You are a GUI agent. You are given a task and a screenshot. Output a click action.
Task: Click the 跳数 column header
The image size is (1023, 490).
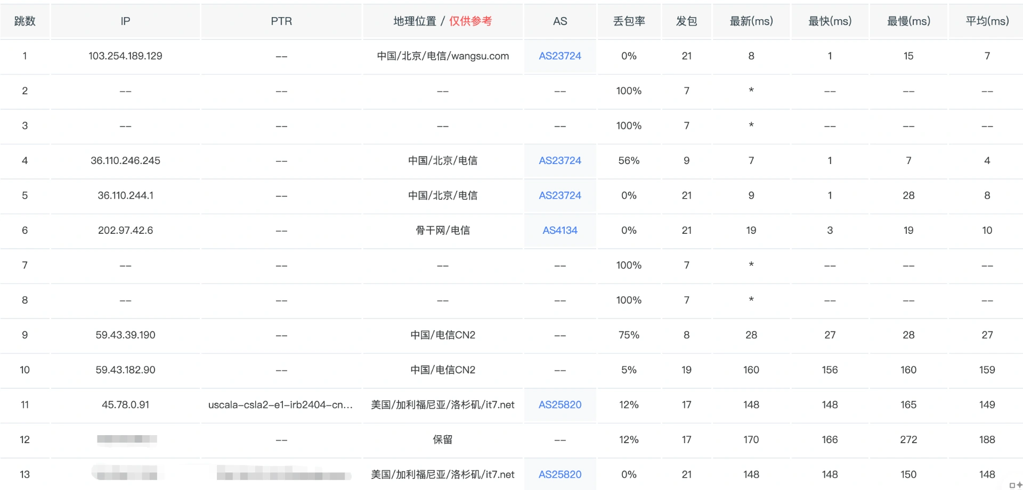click(x=25, y=21)
